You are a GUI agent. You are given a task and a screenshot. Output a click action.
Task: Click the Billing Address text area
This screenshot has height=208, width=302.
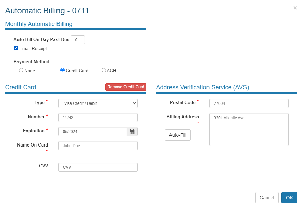pyautogui.click(x=249, y=129)
